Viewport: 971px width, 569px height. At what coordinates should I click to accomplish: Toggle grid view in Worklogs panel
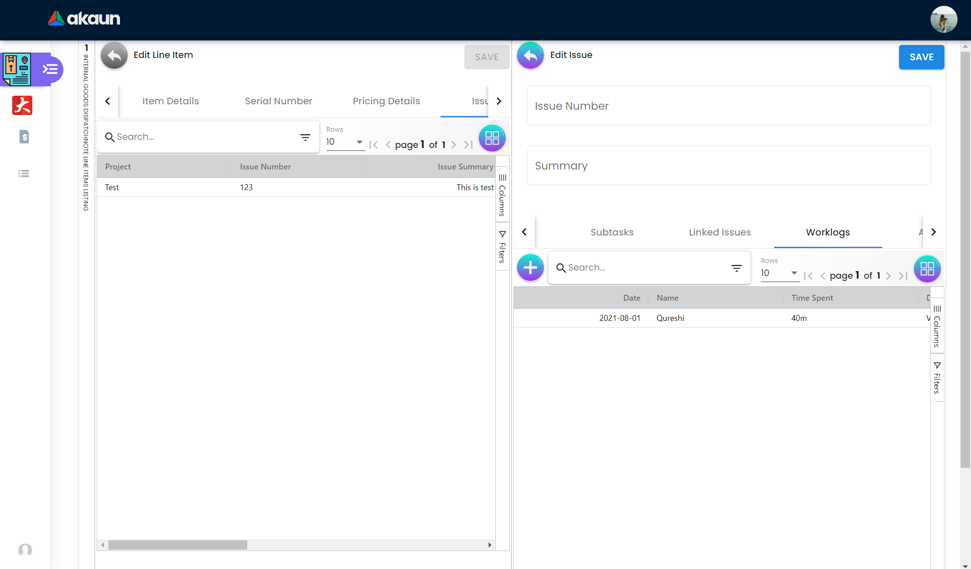(x=927, y=269)
